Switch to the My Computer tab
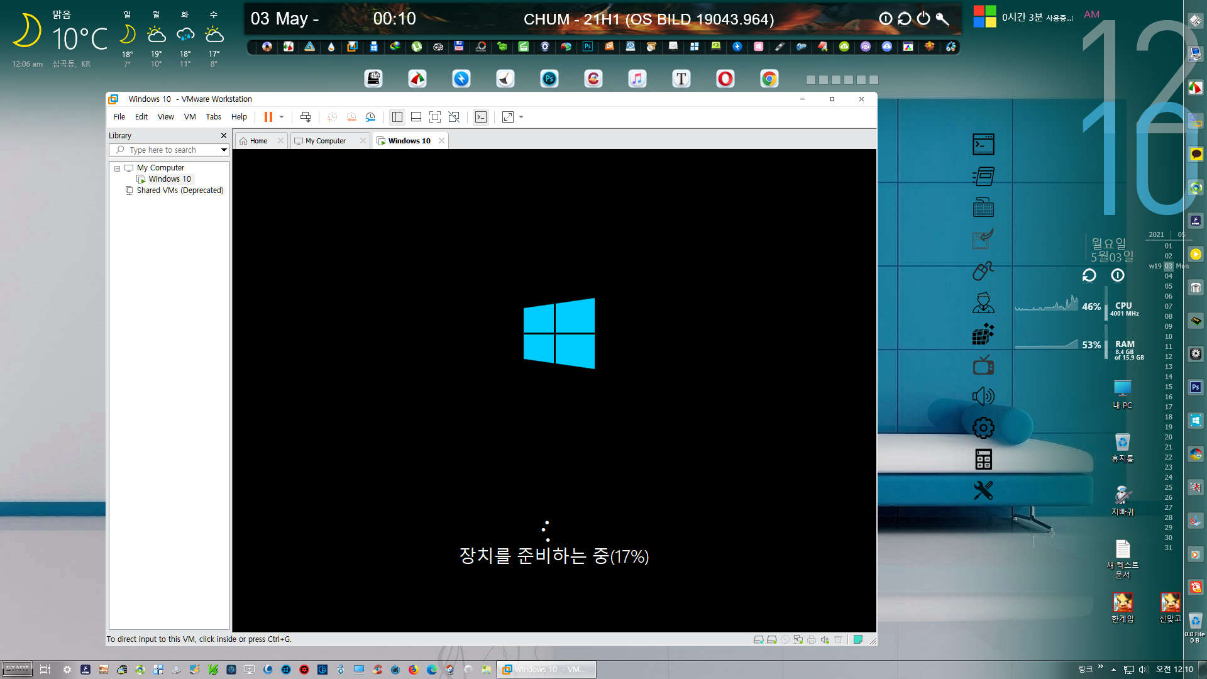1207x679 pixels. tap(325, 141)
